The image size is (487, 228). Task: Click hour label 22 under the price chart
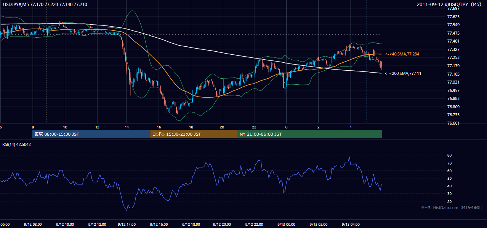point(254,127)
